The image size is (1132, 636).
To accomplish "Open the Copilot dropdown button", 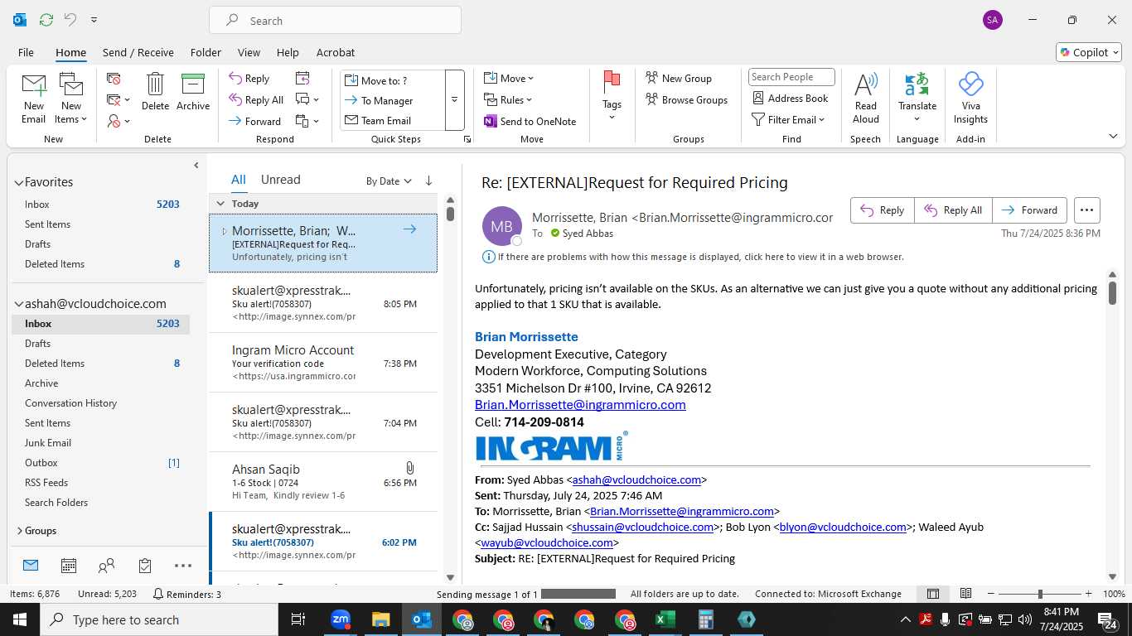I will [1089, 52].
